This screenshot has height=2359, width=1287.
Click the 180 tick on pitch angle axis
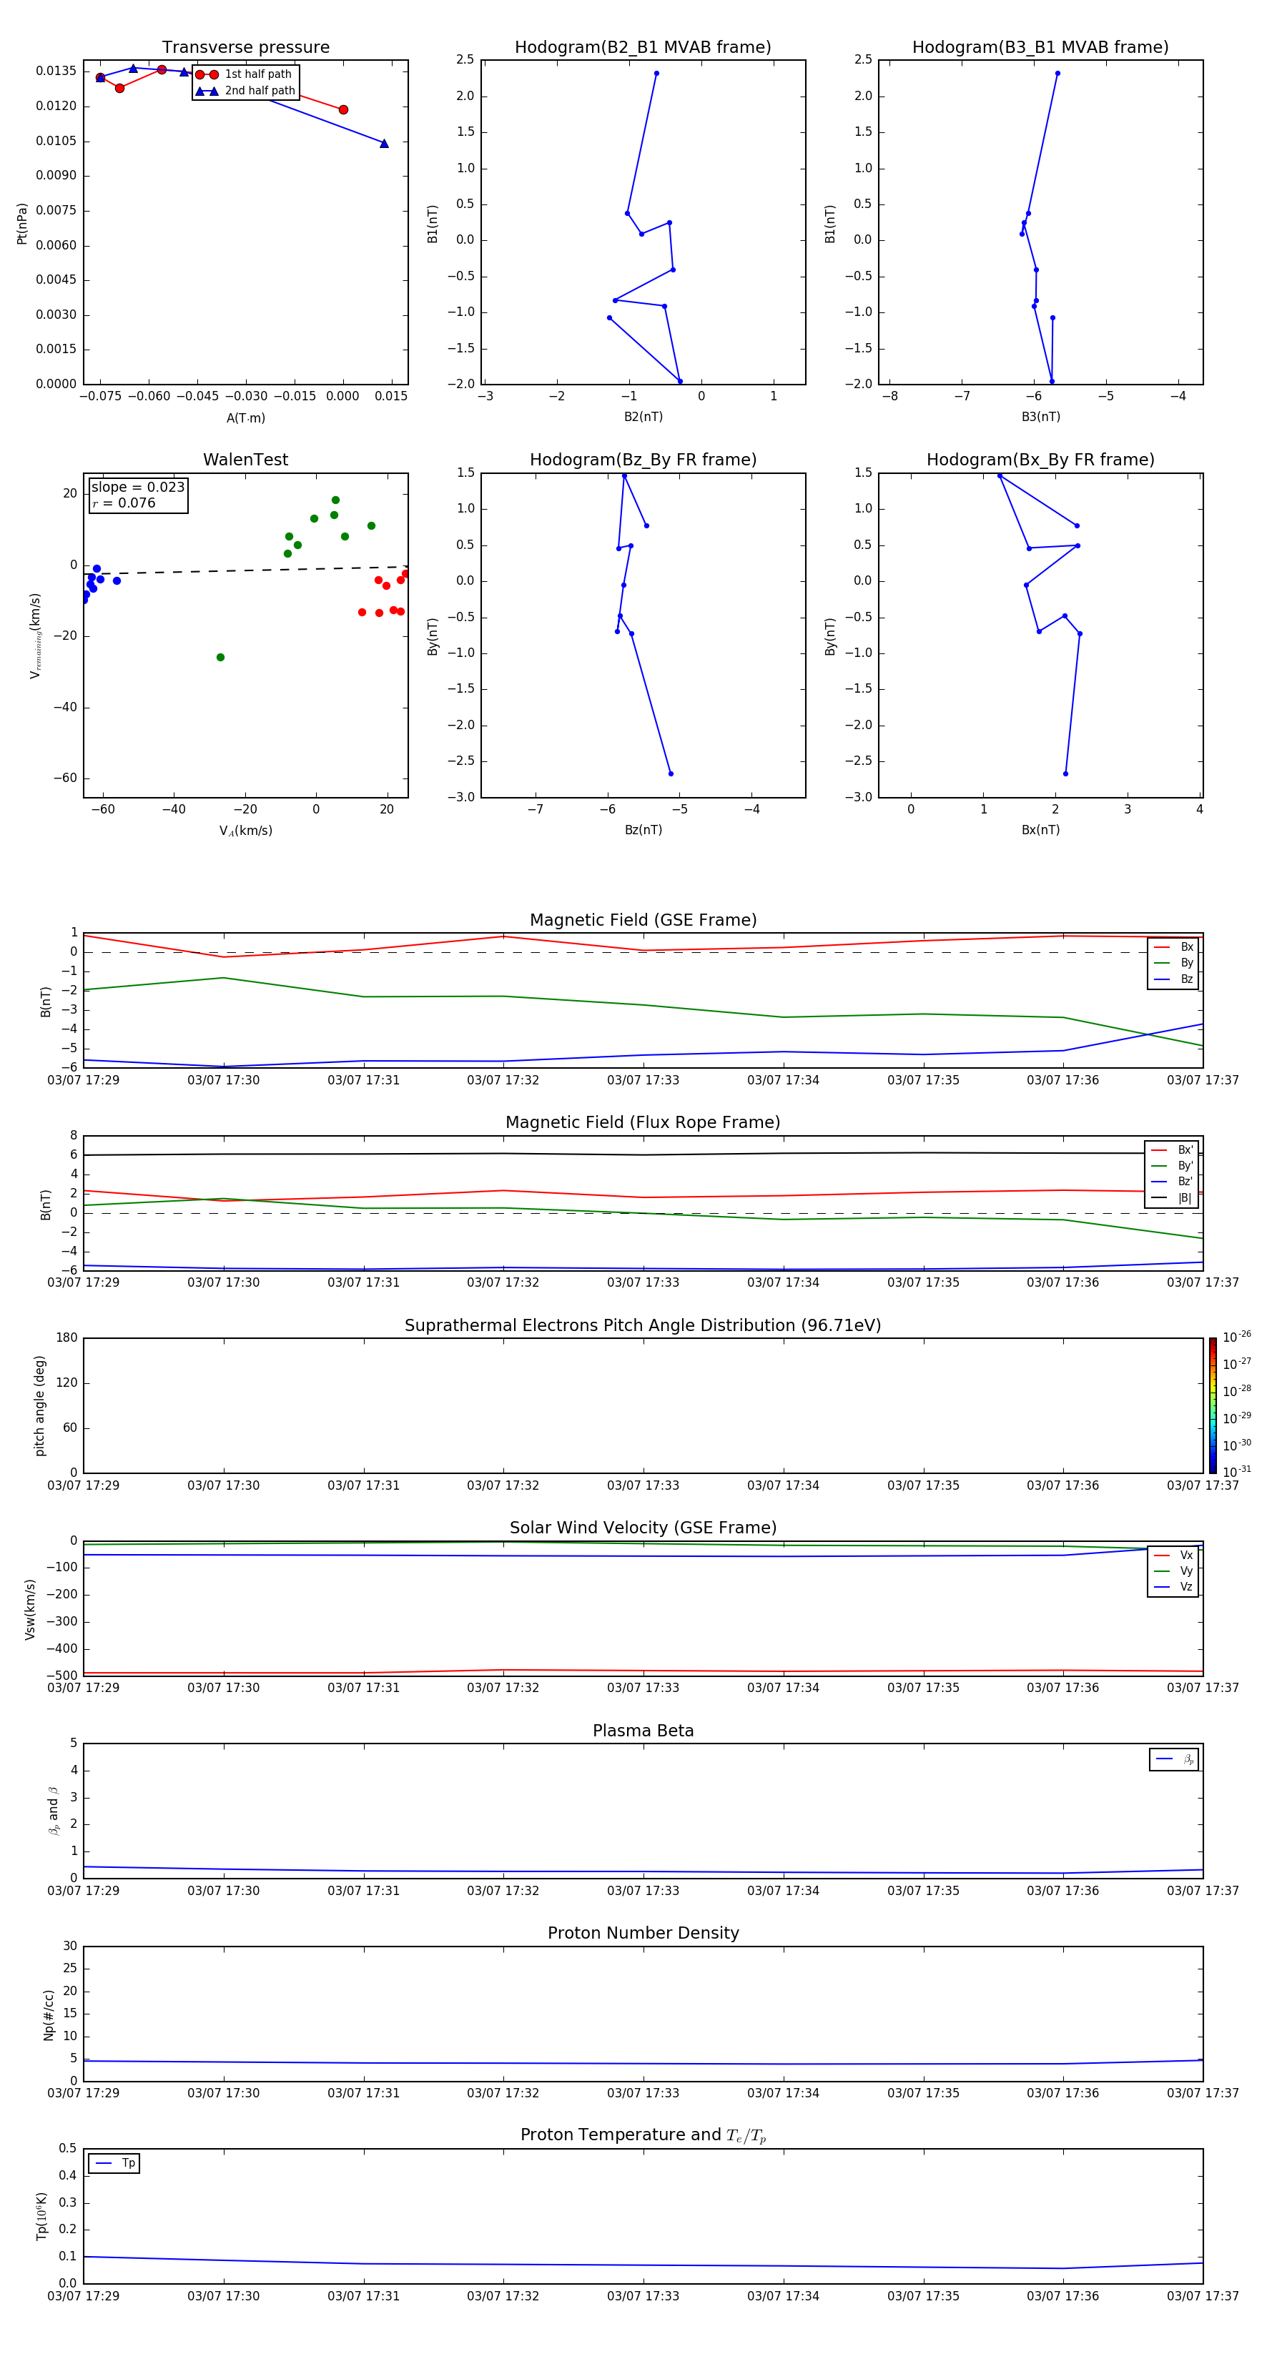click(x=67, y=1338)
